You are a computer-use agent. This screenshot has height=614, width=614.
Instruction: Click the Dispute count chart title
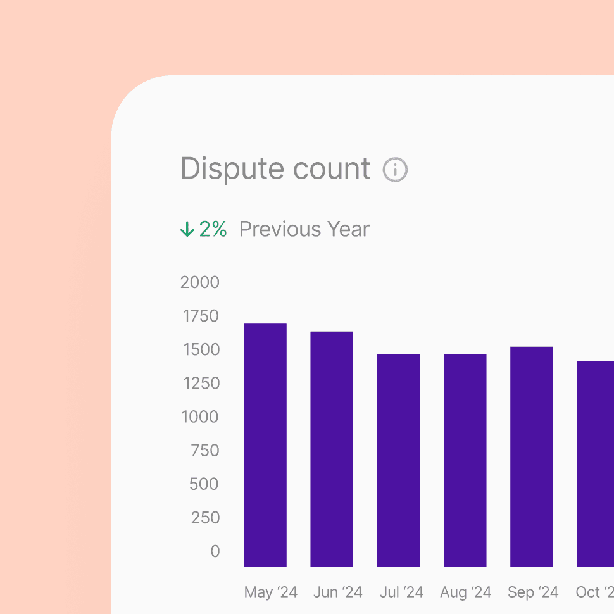[275, 169]
